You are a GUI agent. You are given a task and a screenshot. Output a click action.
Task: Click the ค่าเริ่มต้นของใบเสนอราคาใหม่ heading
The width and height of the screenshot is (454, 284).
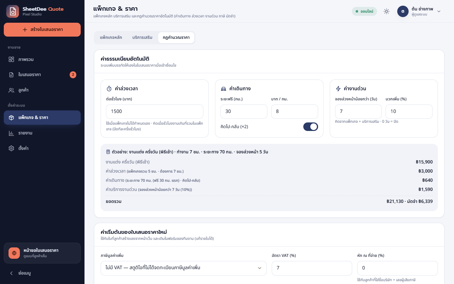click(134, 232)
